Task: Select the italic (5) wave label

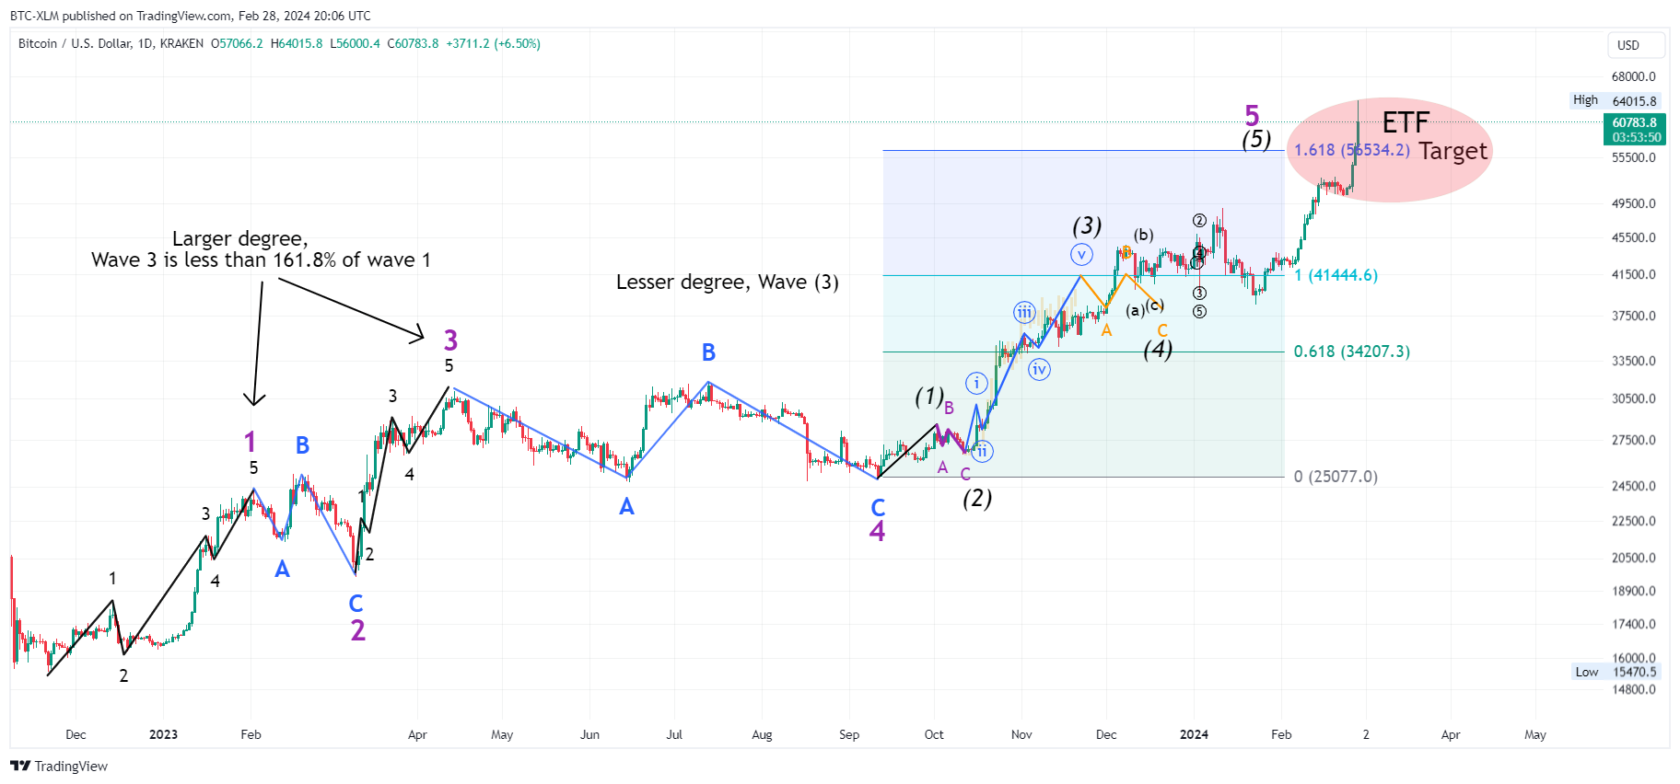Action: coord(1256,139)
